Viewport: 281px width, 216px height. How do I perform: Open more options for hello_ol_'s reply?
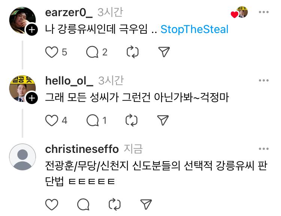tap(264, 80)
